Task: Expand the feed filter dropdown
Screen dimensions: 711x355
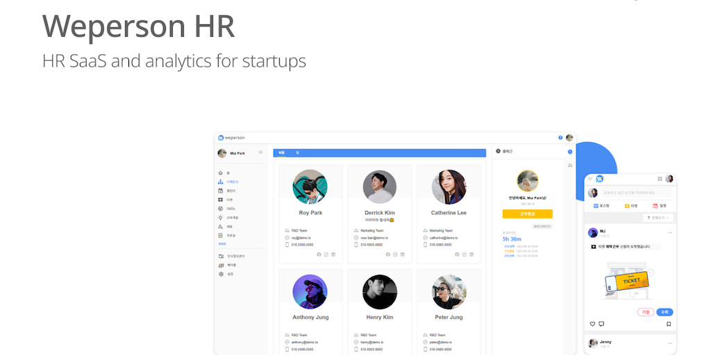Action: [x=658, y=218]
